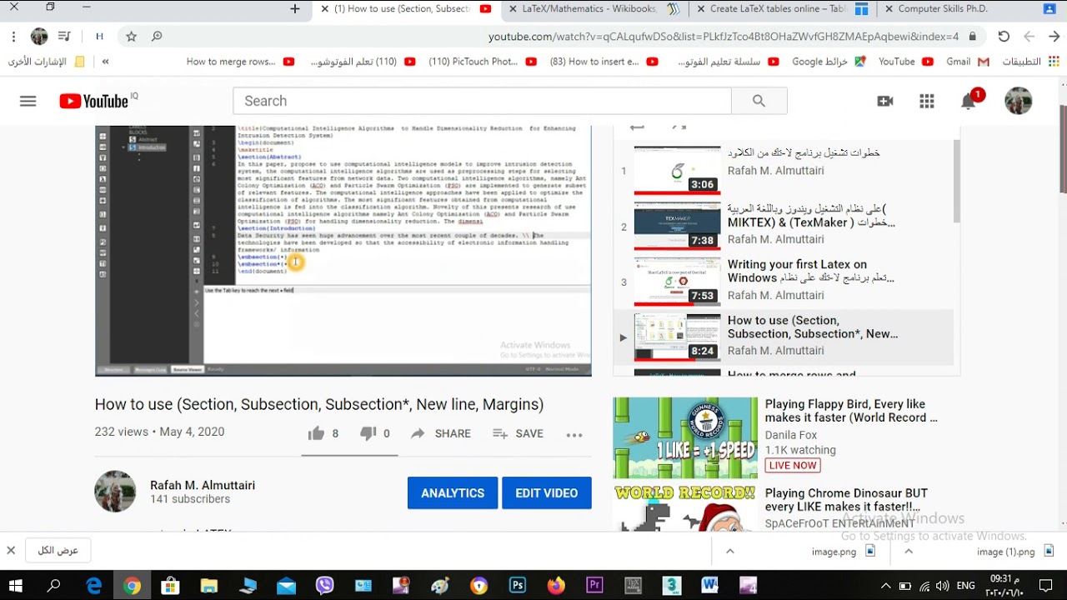Open the notifications bell

[969, 101]
